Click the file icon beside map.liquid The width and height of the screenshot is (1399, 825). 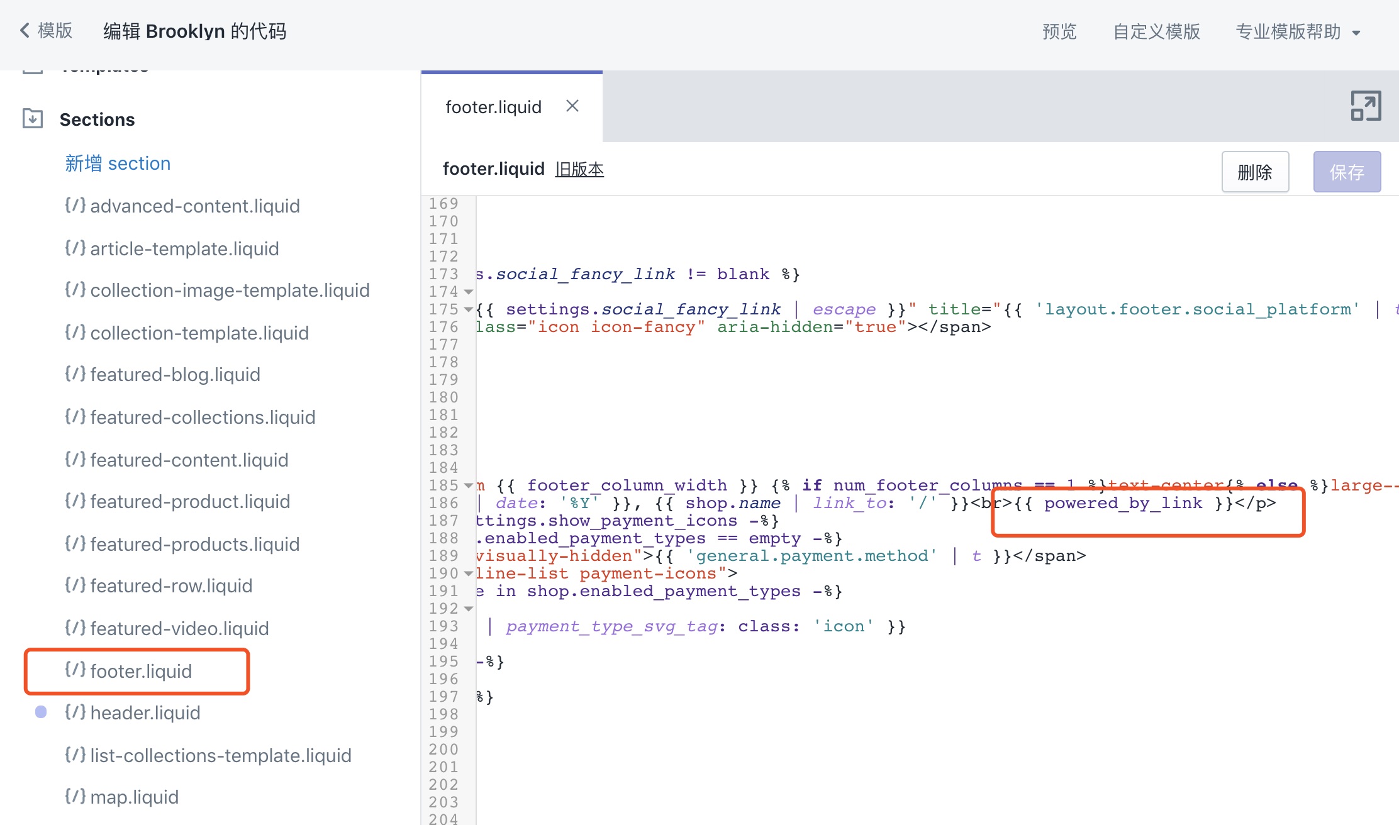point(75,796)
